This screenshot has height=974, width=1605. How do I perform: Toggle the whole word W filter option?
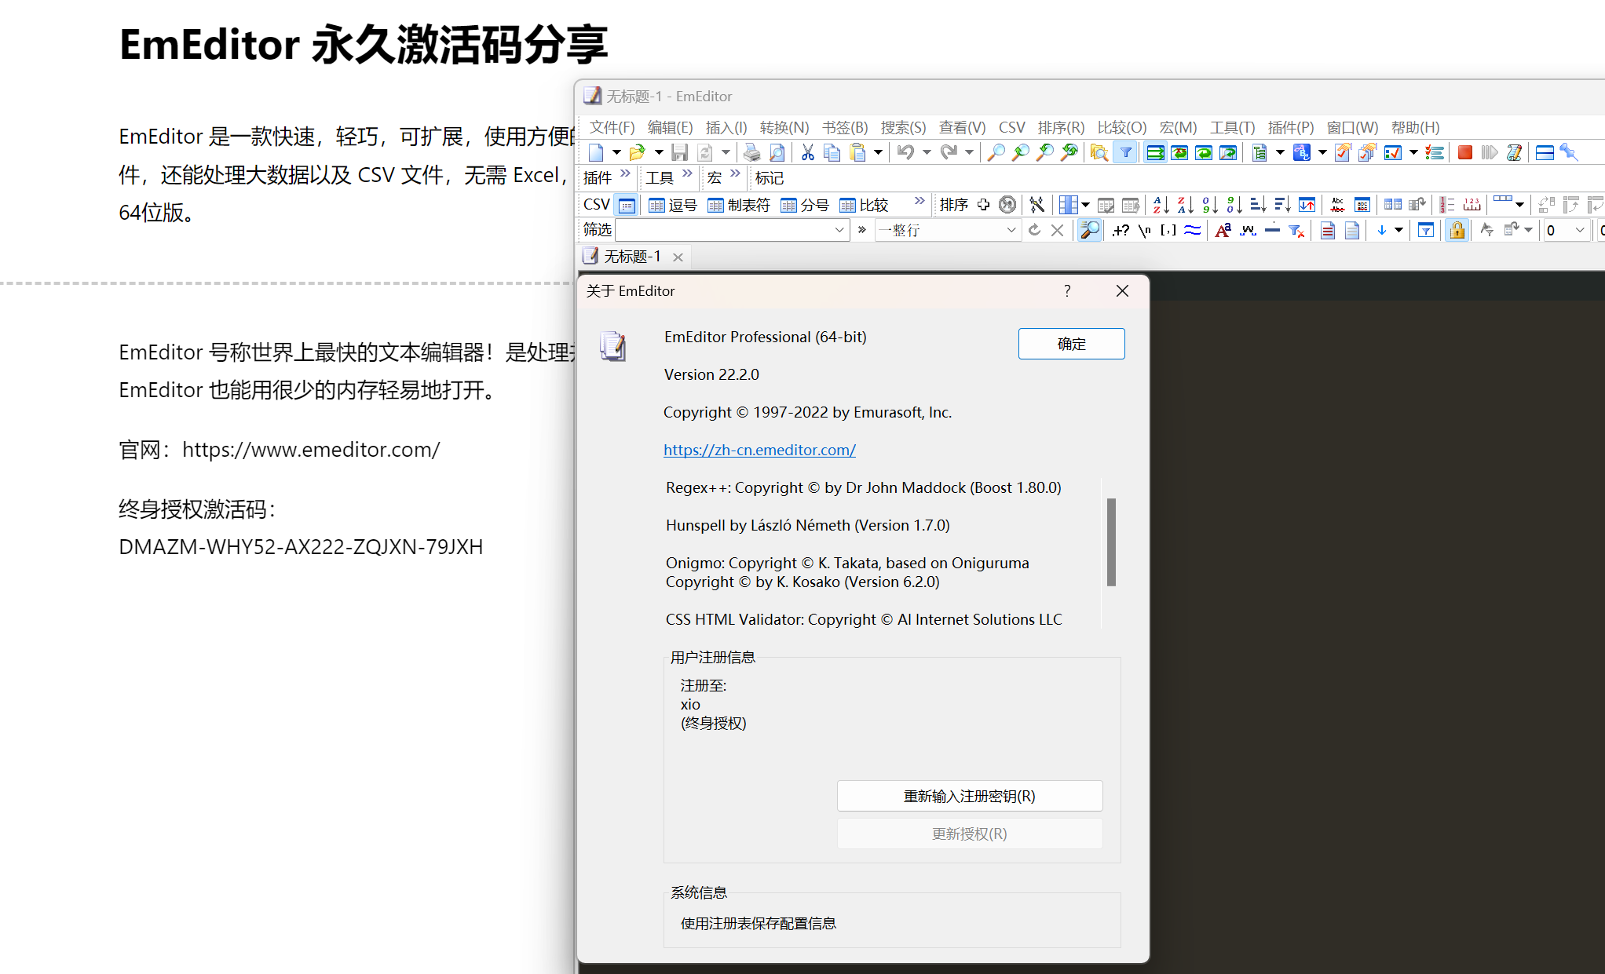point(1248,230)
